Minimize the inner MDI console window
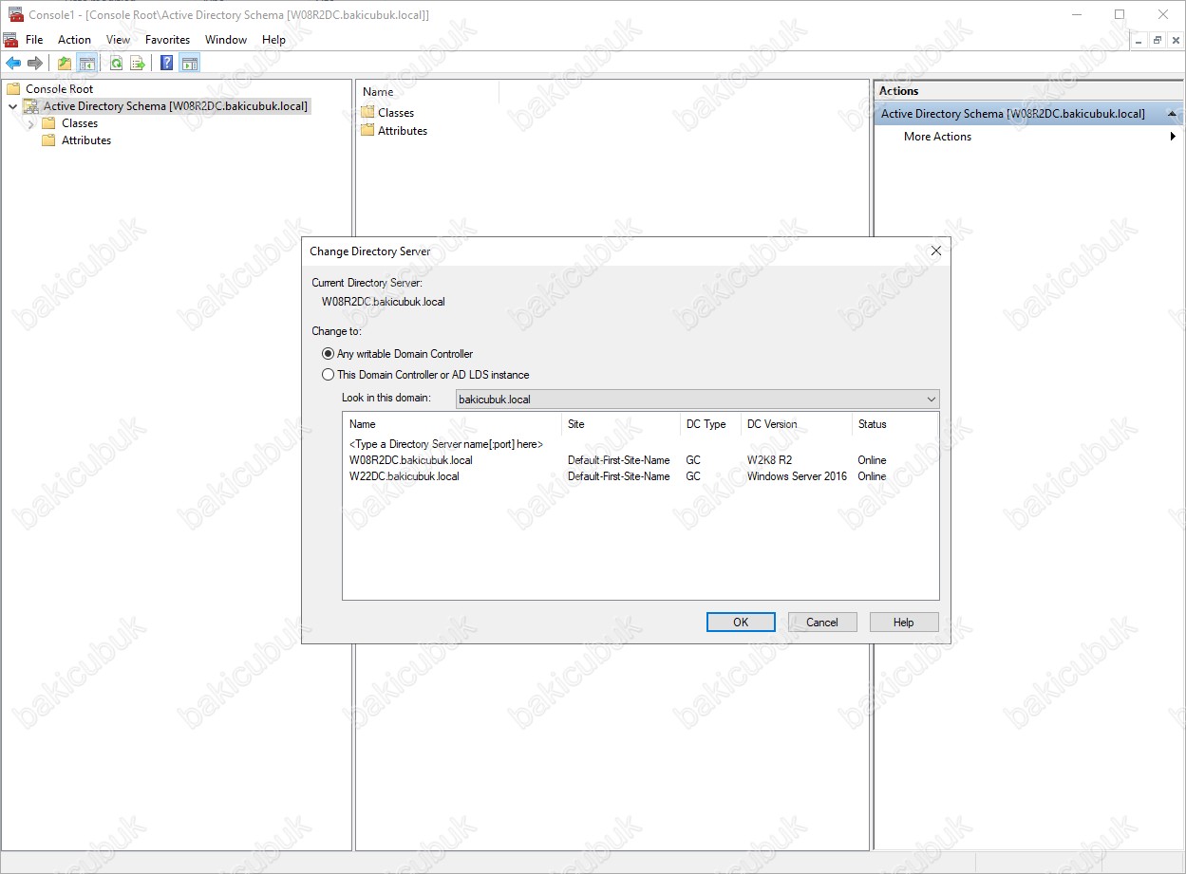Viewport: 1186px width, 874px height. click(1139, 40)
